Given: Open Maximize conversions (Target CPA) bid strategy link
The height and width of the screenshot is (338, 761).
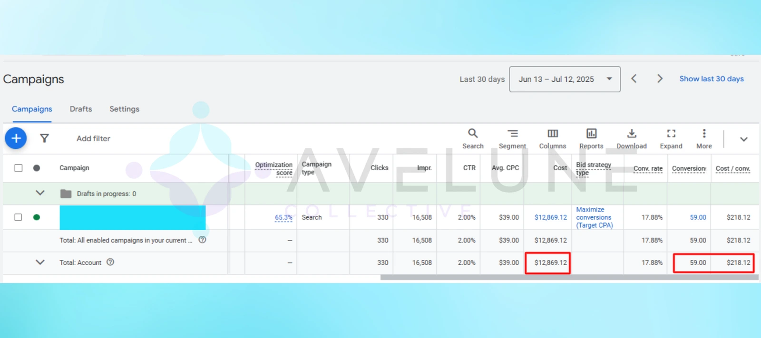Looking at the screenshot, I should tap(595, 217).
